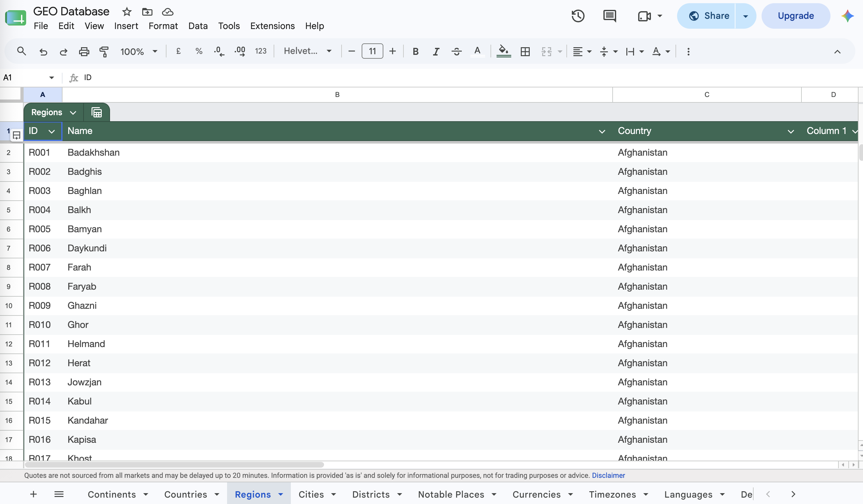Open the text color picker
The width and height of the screenshot is (863, 504).
click(477, 51)
